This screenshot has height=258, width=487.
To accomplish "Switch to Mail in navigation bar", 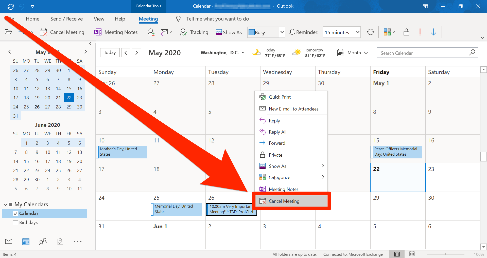I will tap(9, 241).
